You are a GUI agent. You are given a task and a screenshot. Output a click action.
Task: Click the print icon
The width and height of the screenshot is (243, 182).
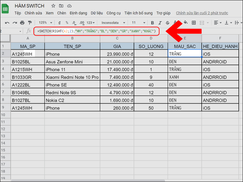(x=22, y=23)
